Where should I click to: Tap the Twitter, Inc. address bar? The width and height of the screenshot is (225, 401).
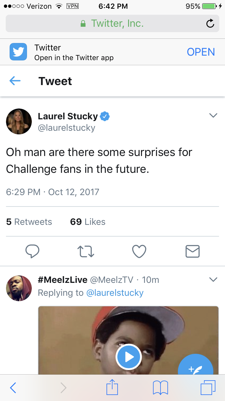point(112,23)
